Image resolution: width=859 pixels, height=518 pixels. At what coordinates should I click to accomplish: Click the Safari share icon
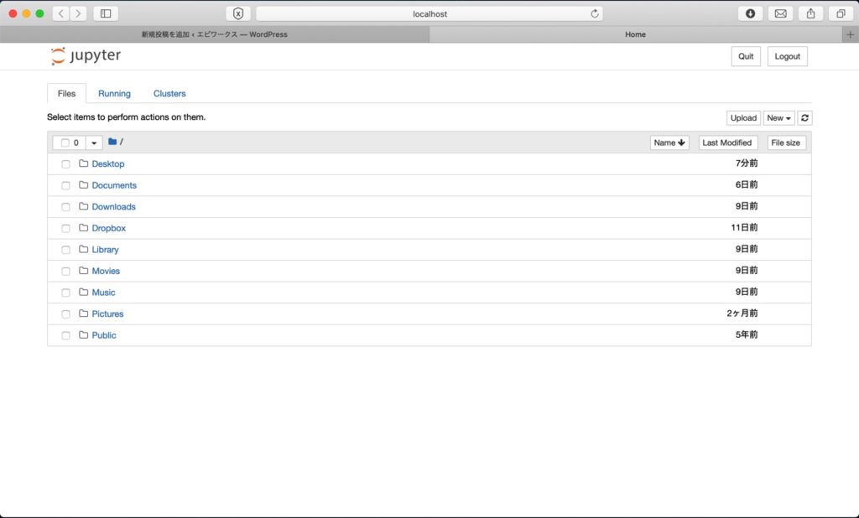810,13
